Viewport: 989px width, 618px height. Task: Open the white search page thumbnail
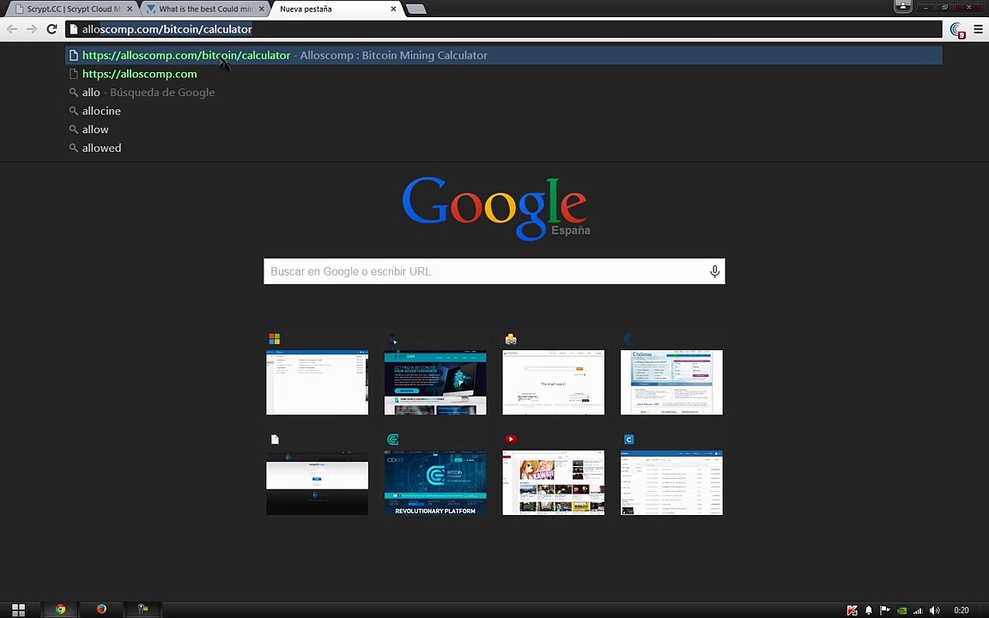coord(553,382)
